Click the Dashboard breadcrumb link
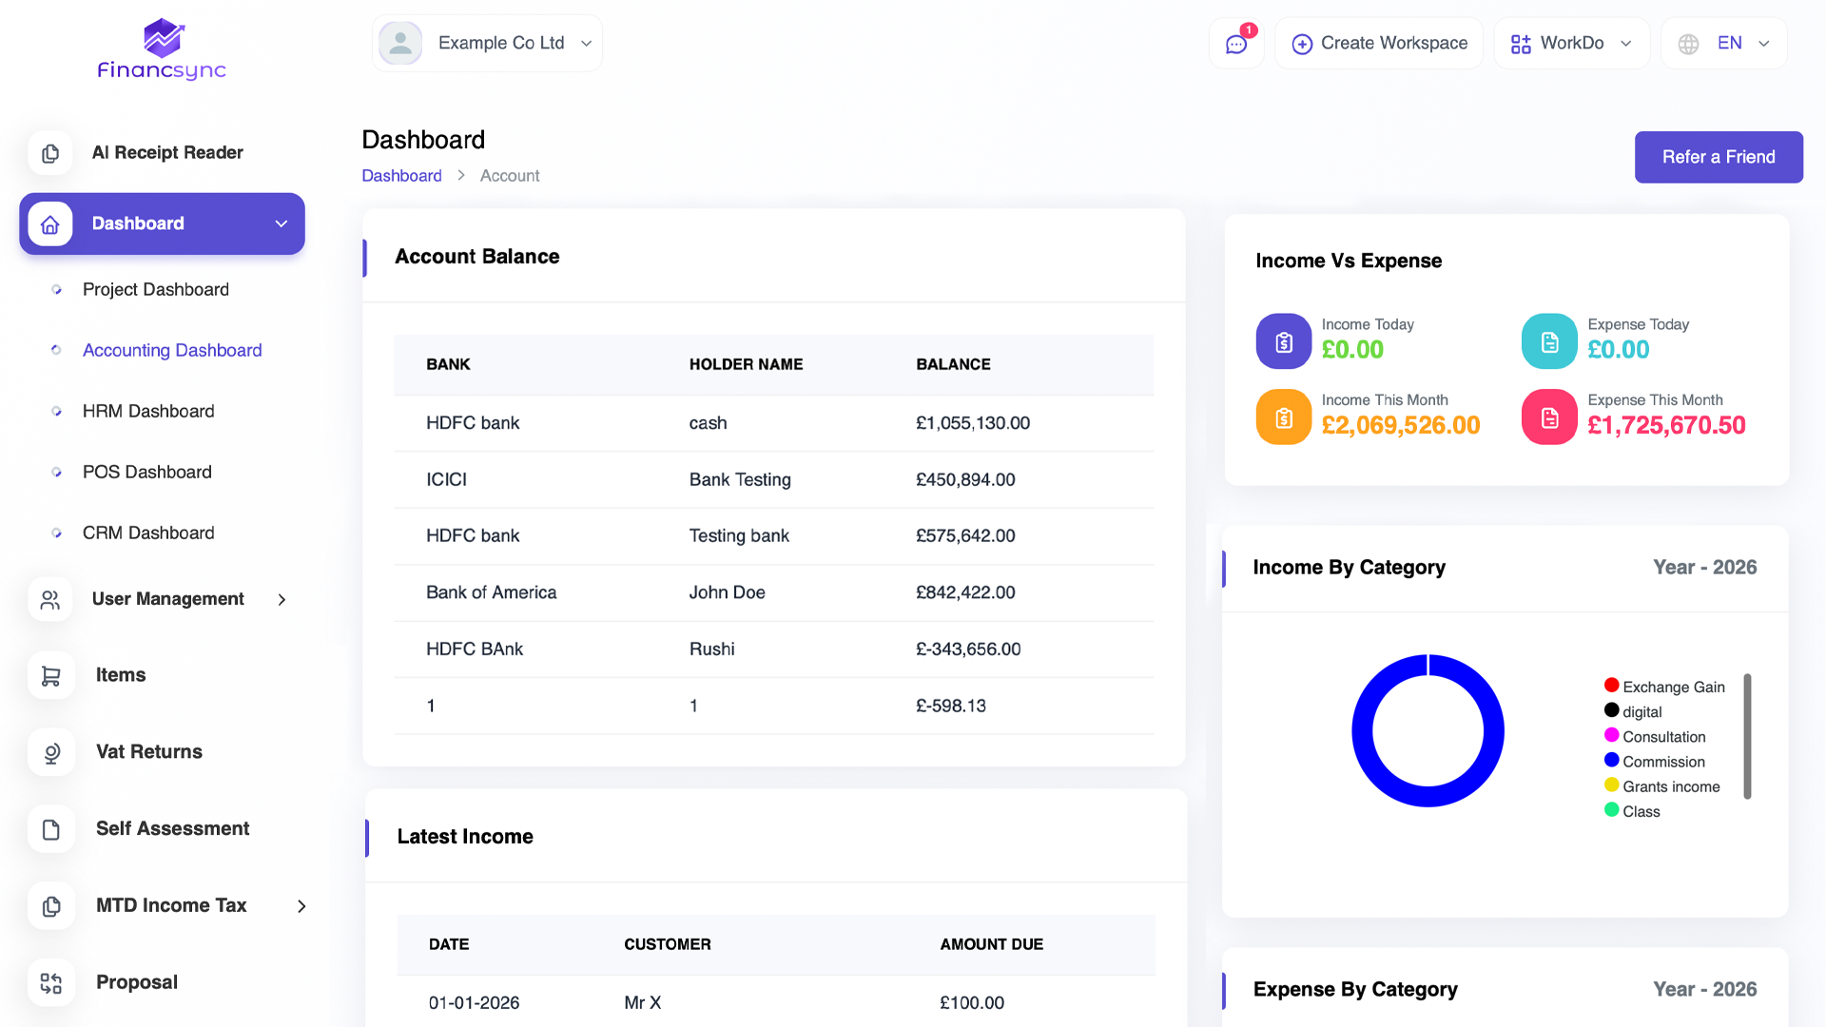1826x1027 pixels. 401,176
